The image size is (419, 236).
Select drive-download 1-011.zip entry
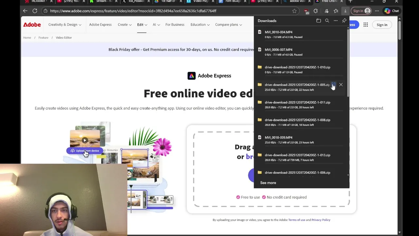pos(300,105)
